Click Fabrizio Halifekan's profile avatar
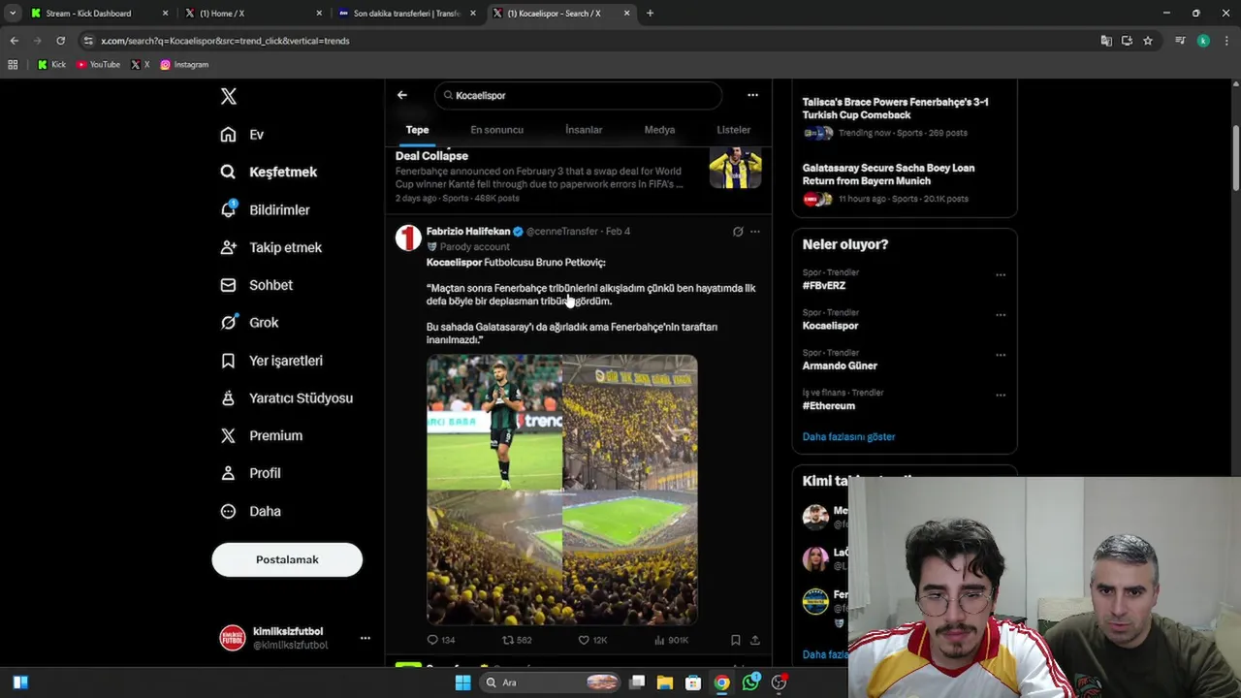 [x=408, y=238]
